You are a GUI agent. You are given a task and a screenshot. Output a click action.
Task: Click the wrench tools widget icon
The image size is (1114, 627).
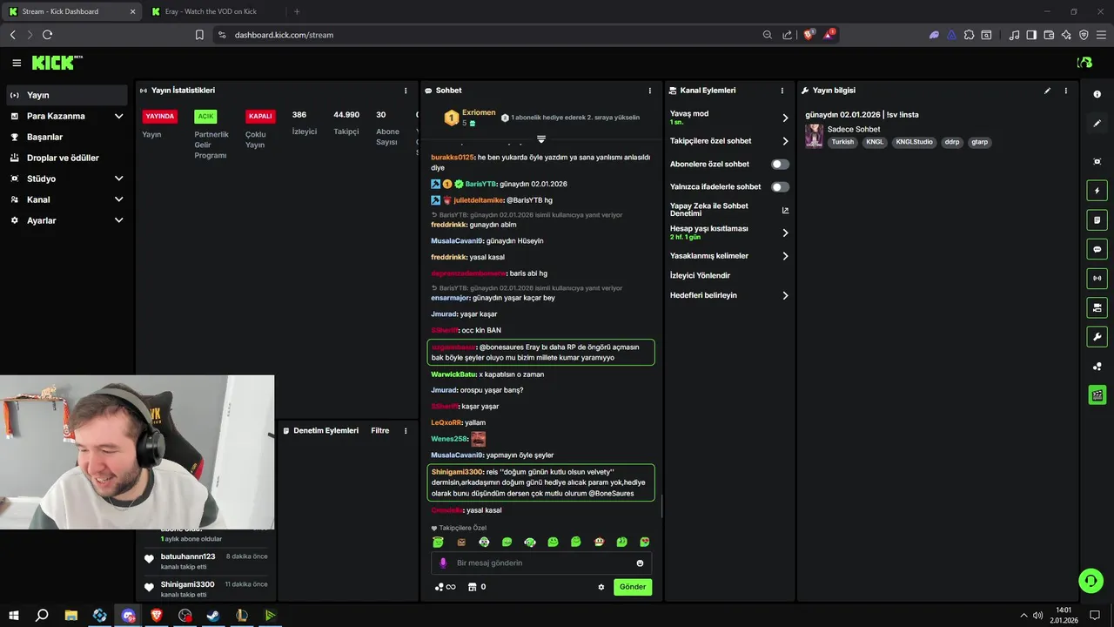[1097, 337]
